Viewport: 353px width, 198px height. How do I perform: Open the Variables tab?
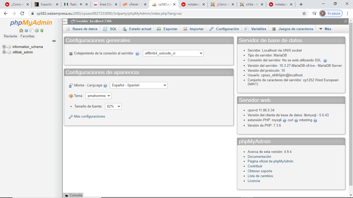click(x=255, y=29)
